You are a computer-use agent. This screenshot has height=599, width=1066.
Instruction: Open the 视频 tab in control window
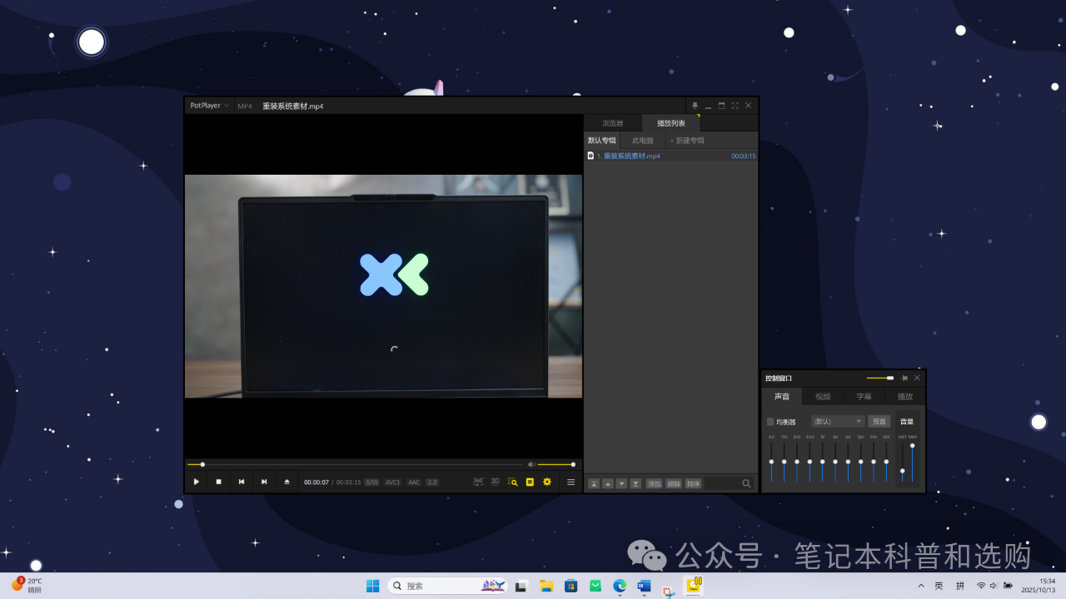[x=823, y=397]
